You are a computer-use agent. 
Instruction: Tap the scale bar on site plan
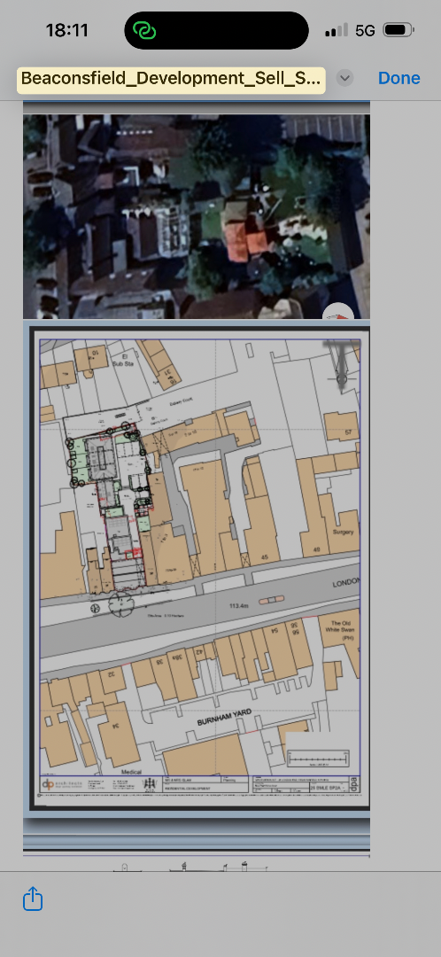tap(318, 759)
